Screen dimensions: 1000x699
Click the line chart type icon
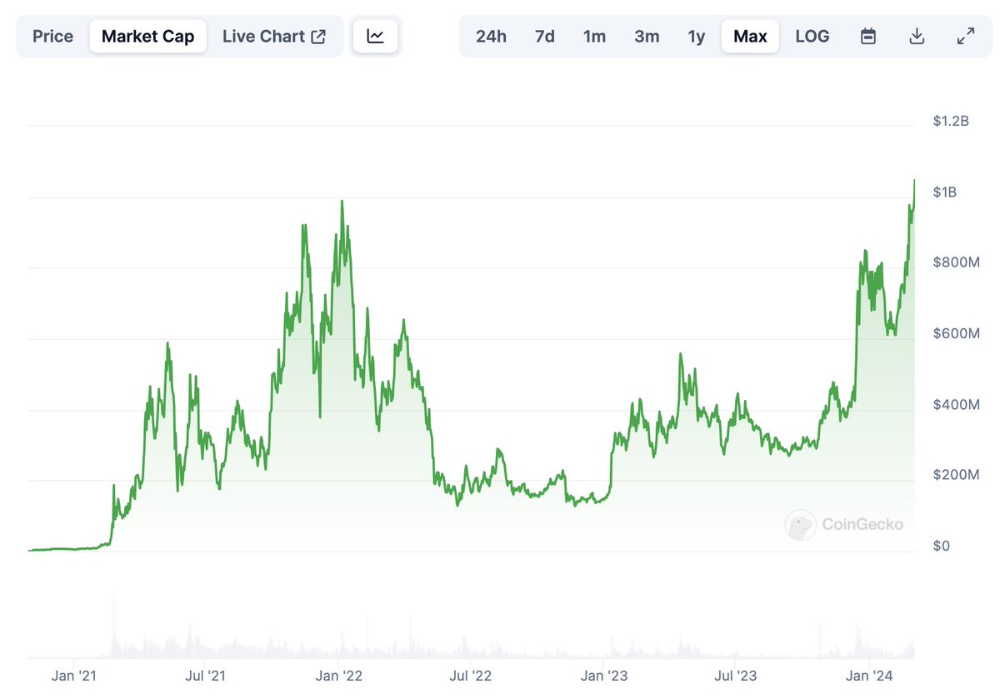(x=376, y=37)
